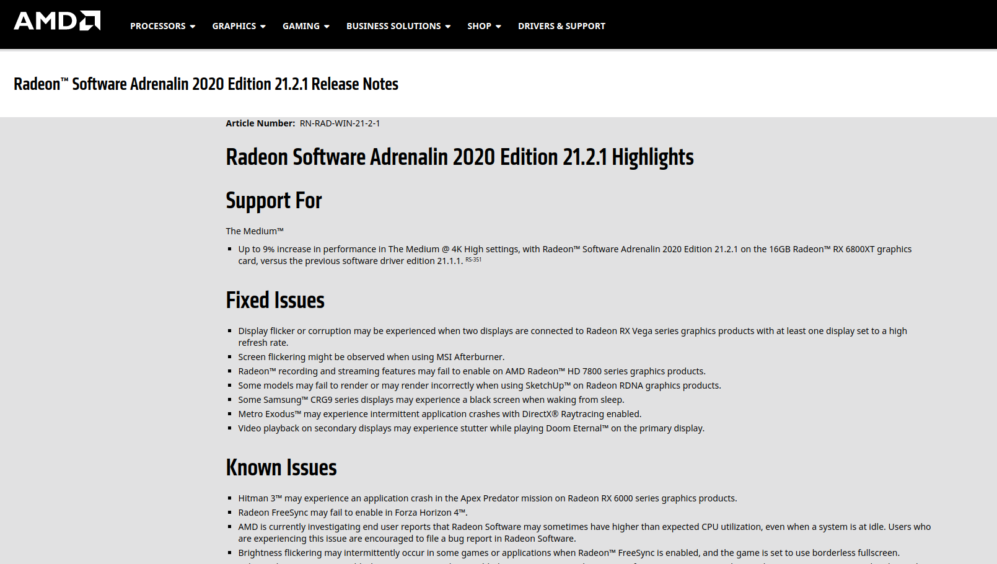Image resolution: width=997 pixels, height=564 pixels.
Task: Expand the Processors dropdown arrow
Action: click(x=193, y=27)
